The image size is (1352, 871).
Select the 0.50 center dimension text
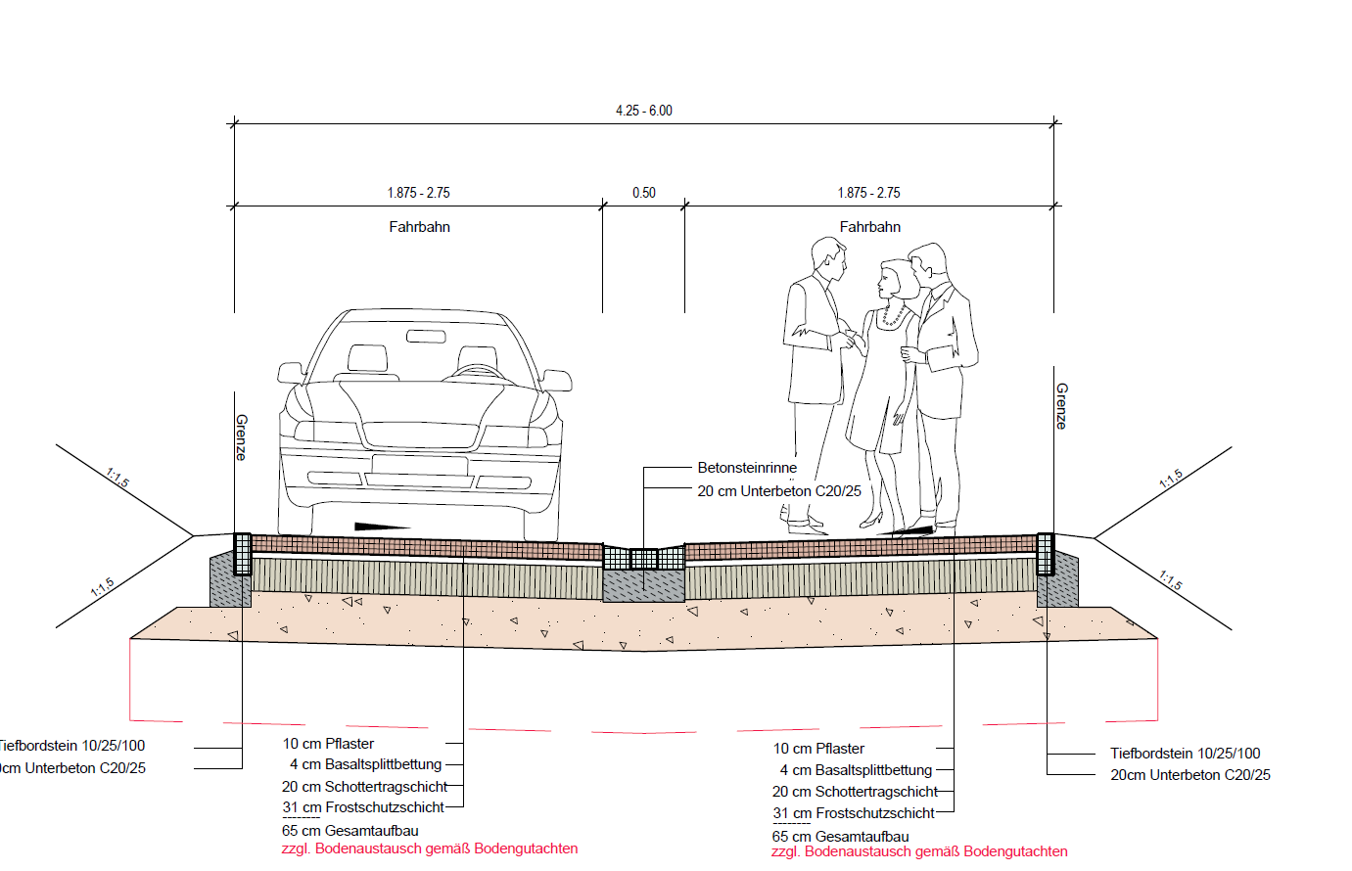coord(643,193)
